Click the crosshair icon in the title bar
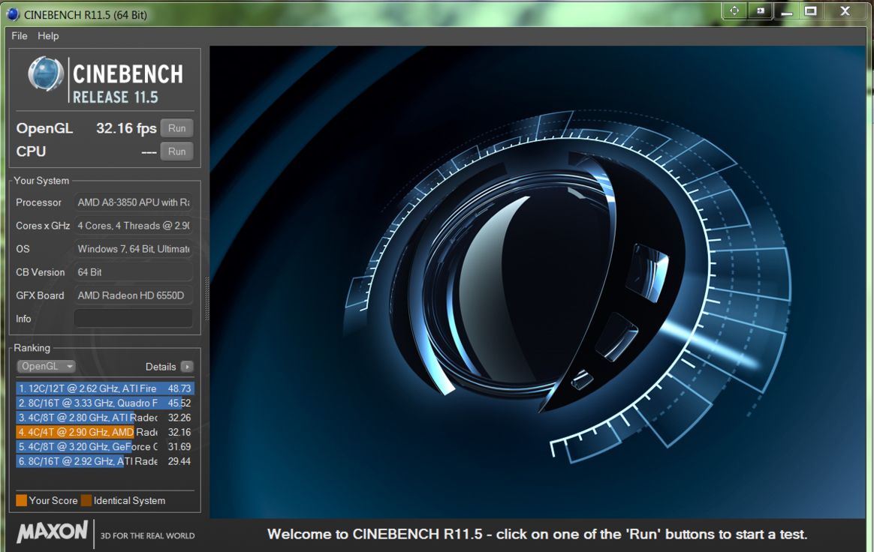Viewport: 874px width, 552px height. (734, 11)
